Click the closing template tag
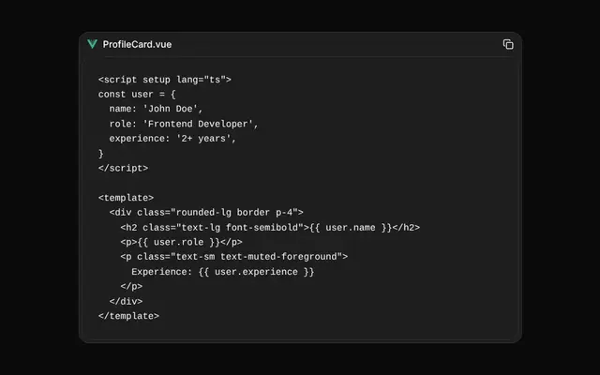 click(128, 316)
